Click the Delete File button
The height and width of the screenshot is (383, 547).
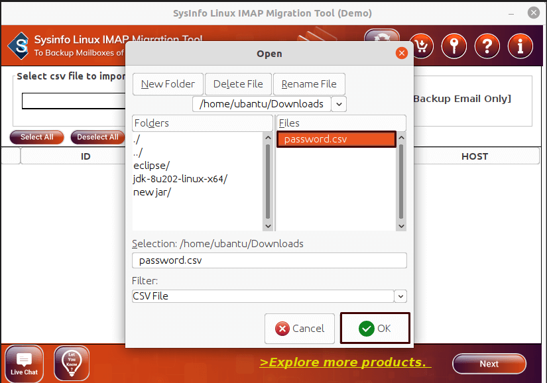[x=238, y=84]
